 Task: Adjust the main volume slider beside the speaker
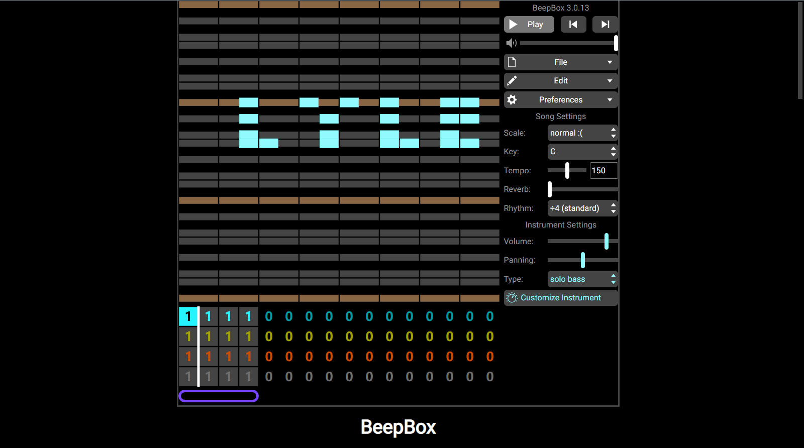[x=569, y=43]
